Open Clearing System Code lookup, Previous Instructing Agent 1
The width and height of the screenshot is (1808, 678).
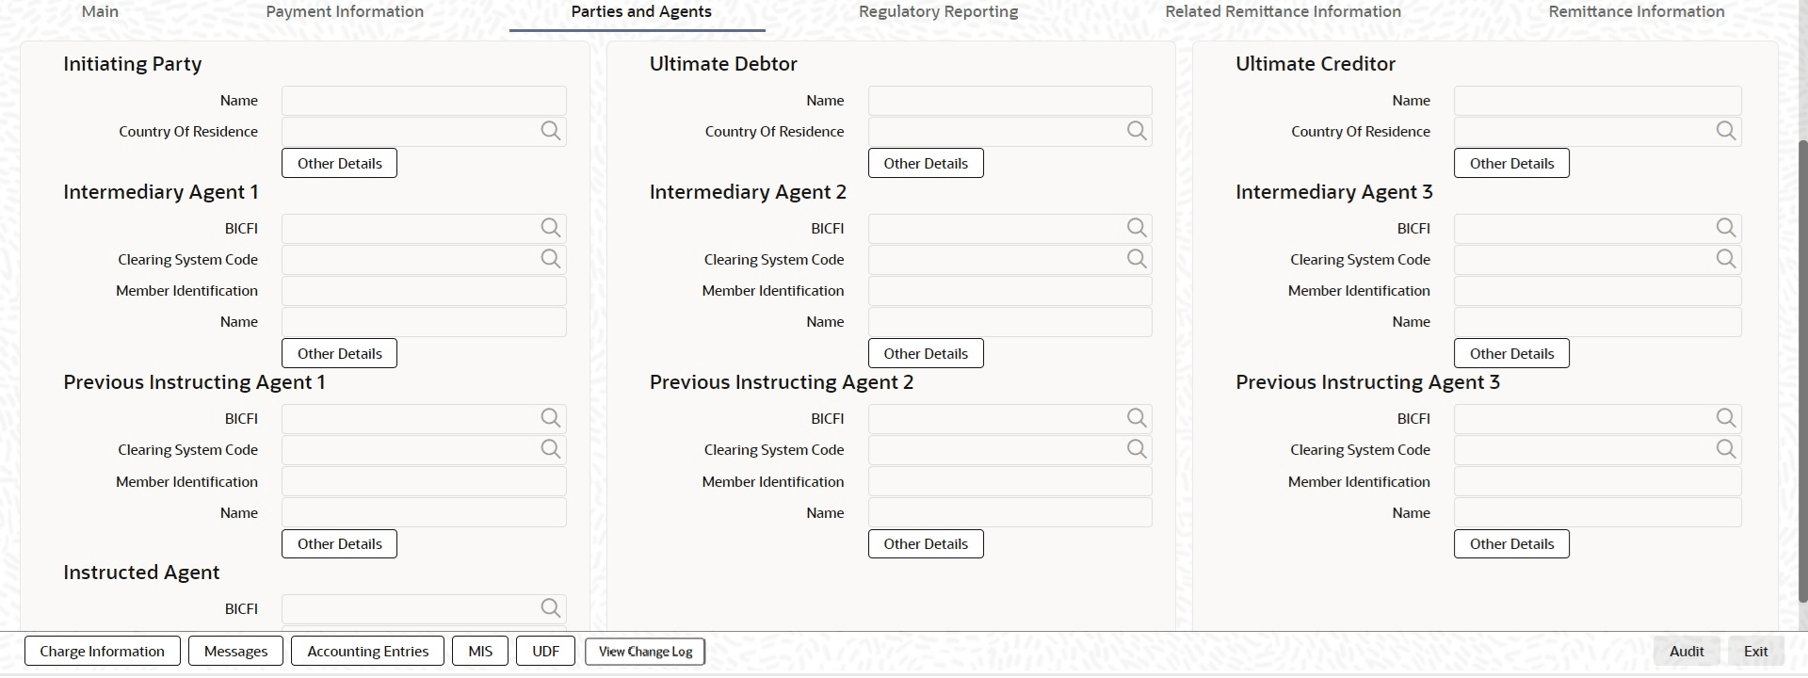click(551, 449)
